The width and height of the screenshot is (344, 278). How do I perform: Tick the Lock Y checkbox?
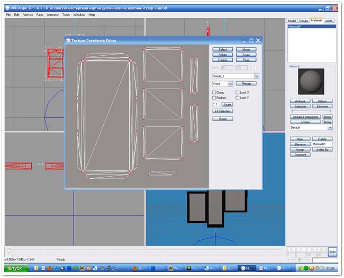point(238,98)
